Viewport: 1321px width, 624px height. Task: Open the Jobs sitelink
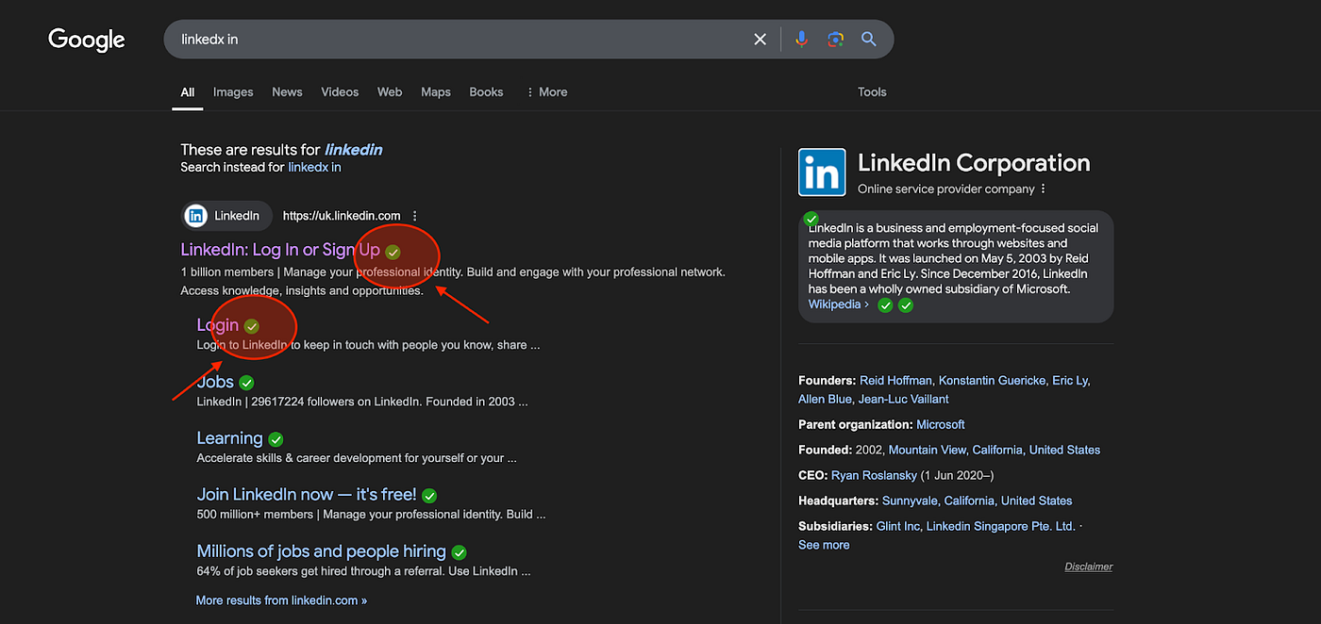pos(215,382)
